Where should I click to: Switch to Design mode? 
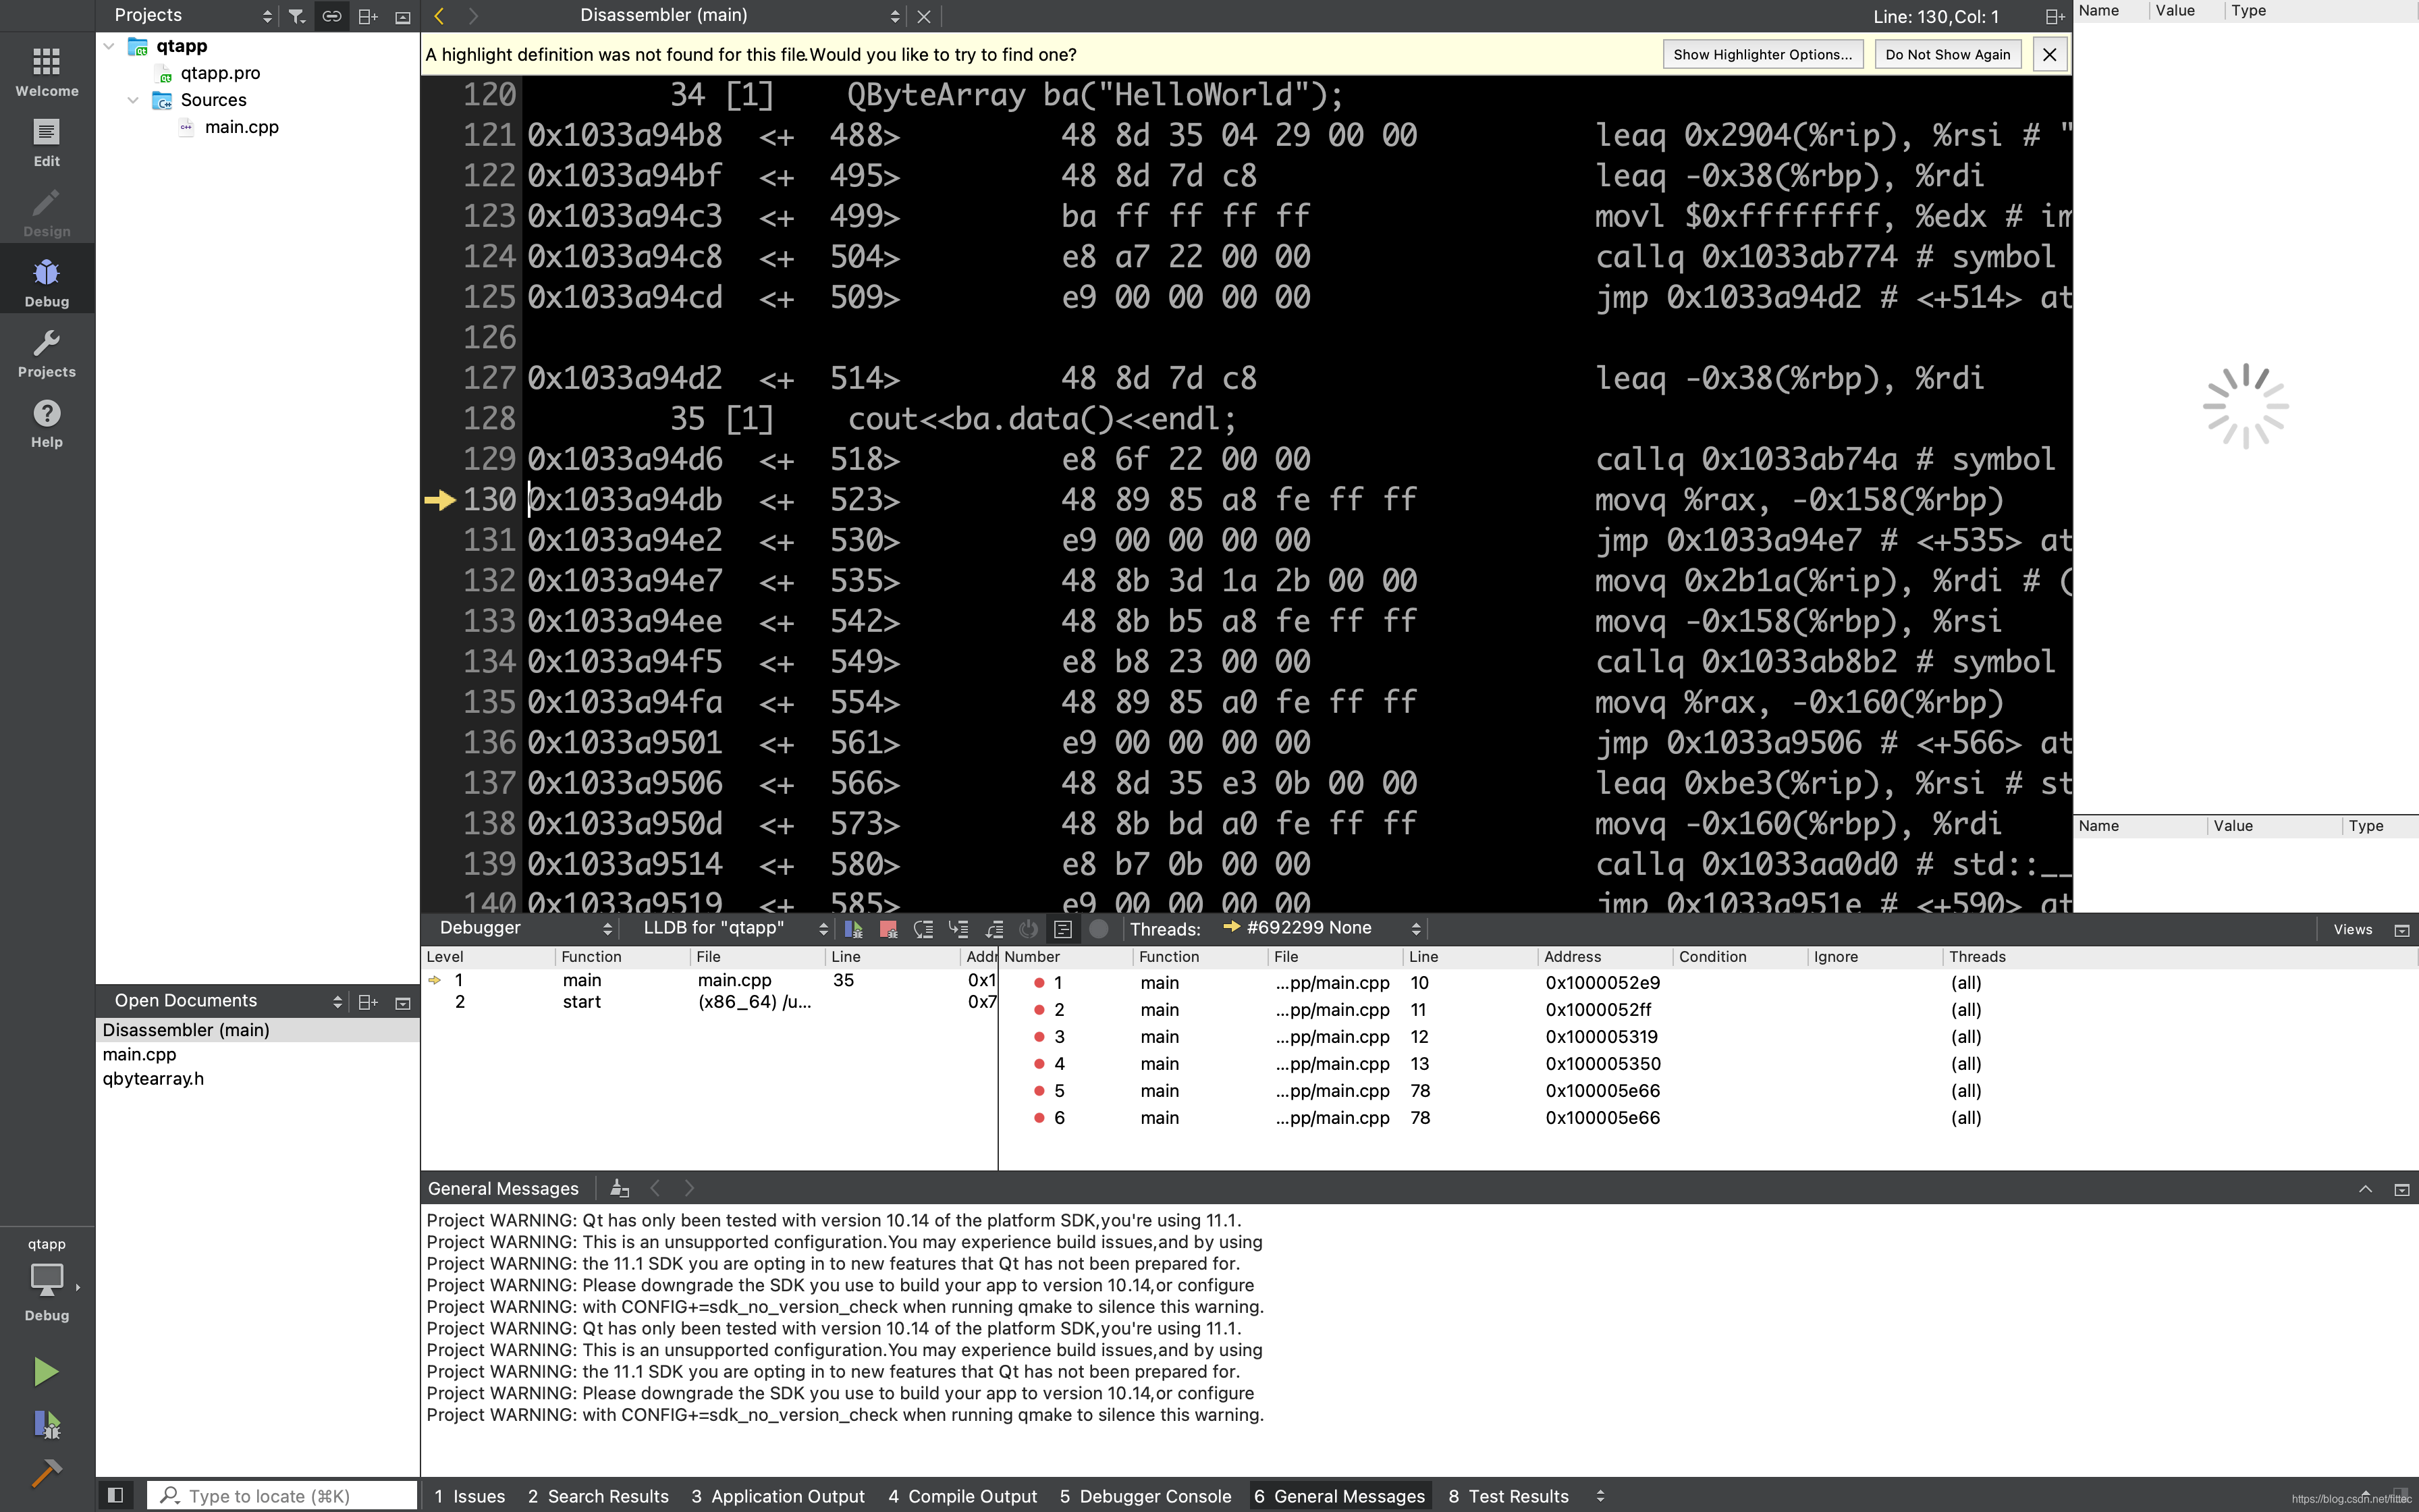click(x=47, y=213)
